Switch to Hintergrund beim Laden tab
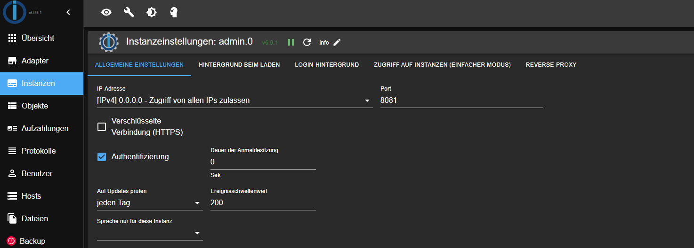The height and width of the screenshot is (248, 694). 239,64
